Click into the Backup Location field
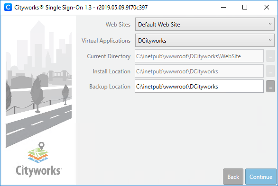This screenshot has height=186, width=278. point(199,86)
